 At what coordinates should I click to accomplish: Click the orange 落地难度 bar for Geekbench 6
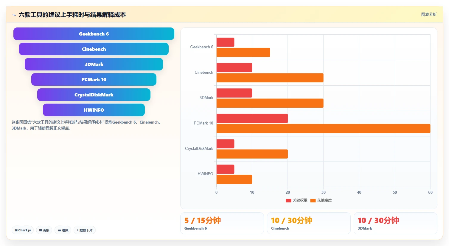point(243,52)
